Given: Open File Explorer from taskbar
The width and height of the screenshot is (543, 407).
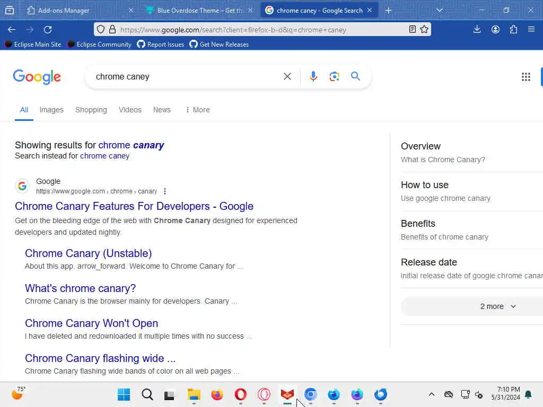Looking at the screenshot, I should 194,394.
